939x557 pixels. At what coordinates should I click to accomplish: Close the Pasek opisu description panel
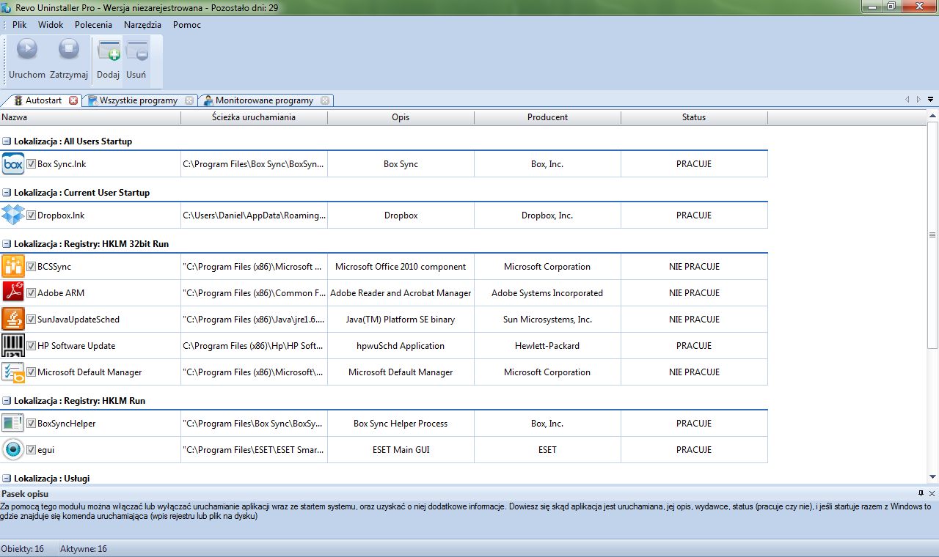click(x=932, y=494)
